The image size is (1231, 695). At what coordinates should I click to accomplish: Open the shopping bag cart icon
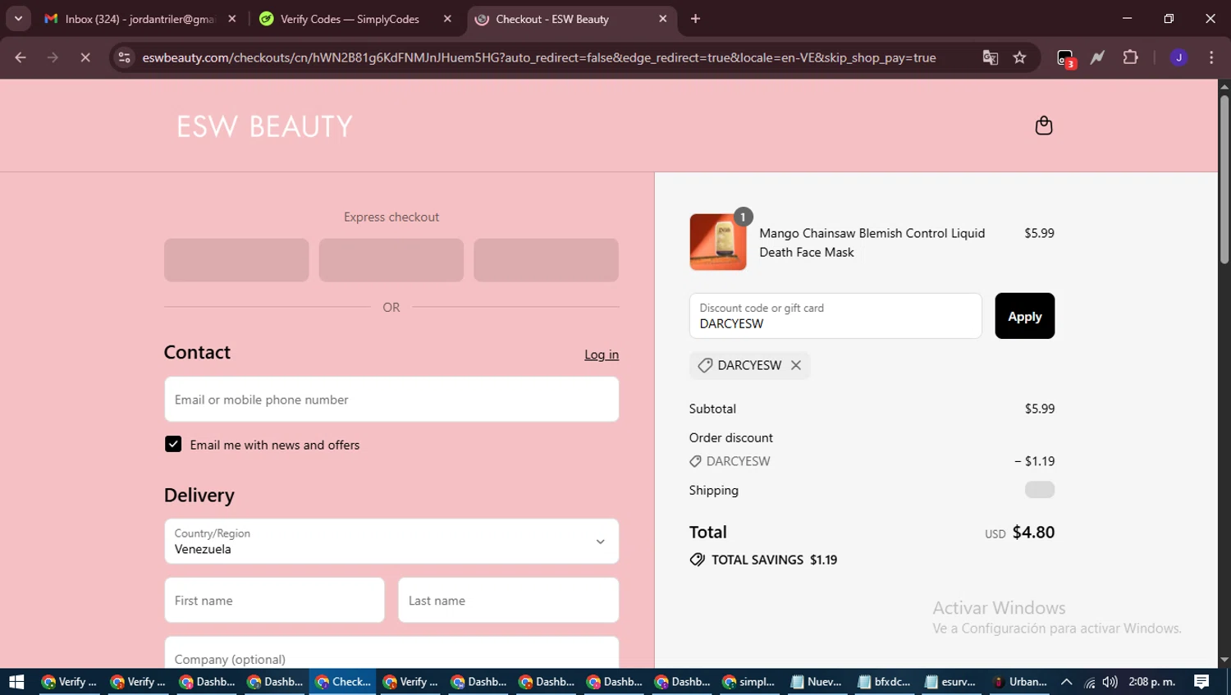[x=1043, y=126]
